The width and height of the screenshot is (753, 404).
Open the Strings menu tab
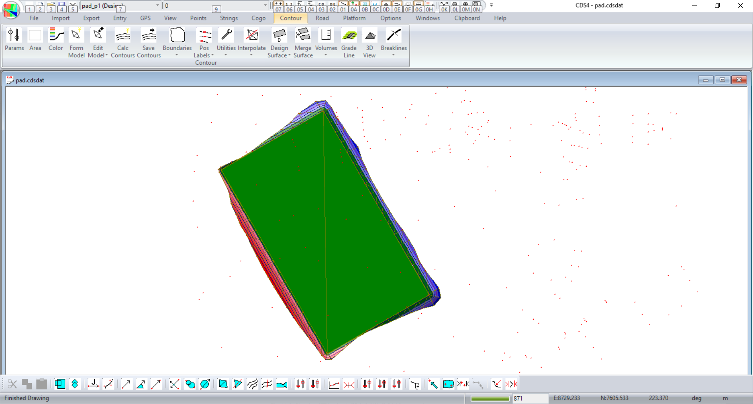tap(229, 18)
